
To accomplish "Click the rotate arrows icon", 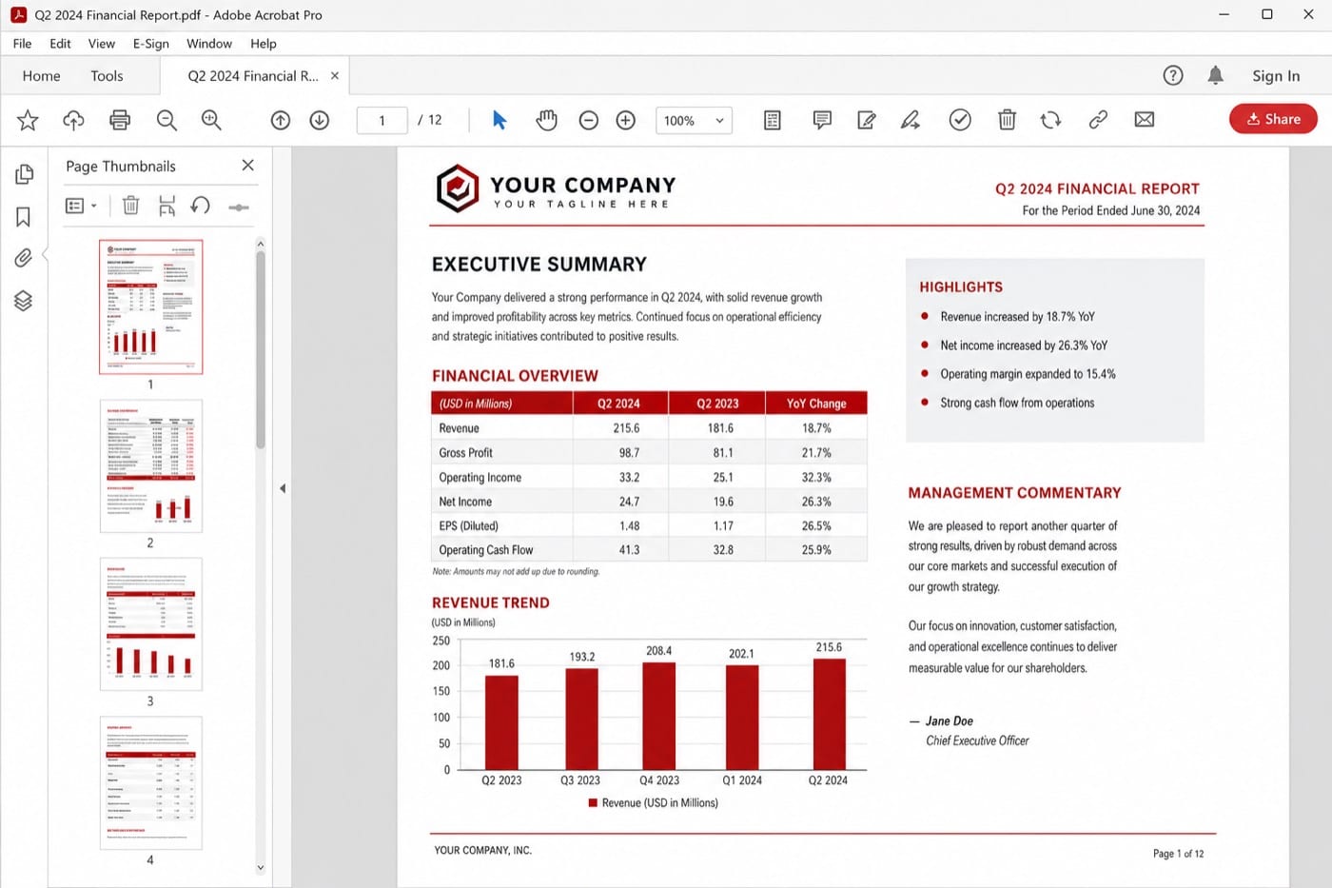I will [x=1050, y=120].
